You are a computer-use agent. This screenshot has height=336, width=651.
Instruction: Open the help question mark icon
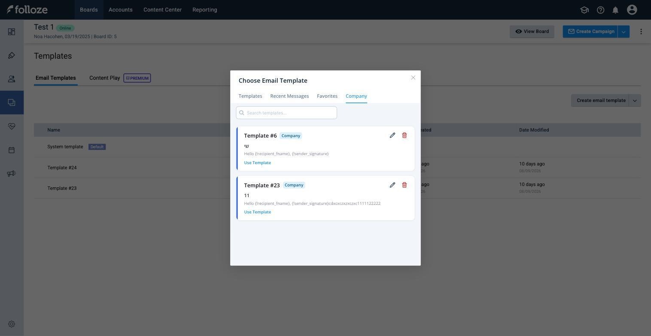tap(601, 10)
